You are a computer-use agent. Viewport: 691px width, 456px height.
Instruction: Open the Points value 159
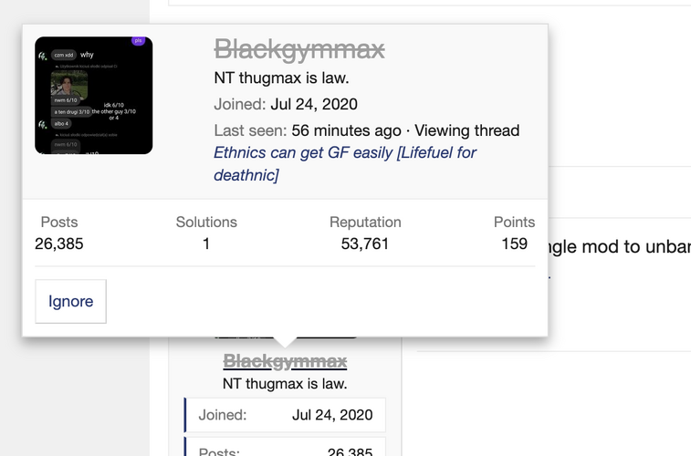pyautogui.click(x=514, y=244)
